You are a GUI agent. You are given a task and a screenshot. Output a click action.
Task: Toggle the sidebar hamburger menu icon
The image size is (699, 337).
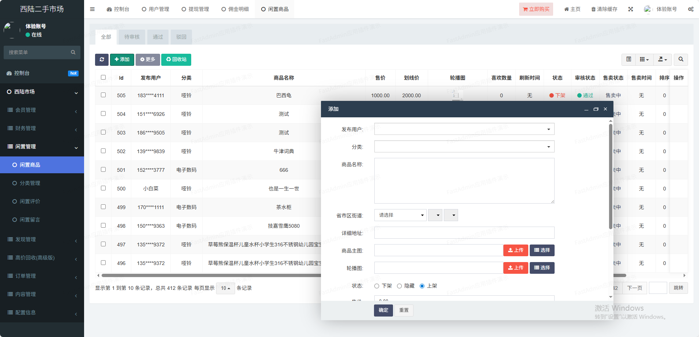point(92,9)
